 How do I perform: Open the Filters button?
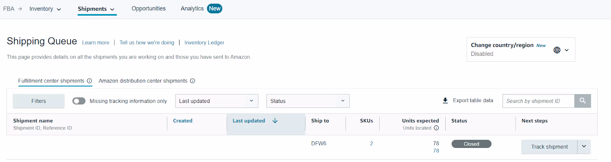coord(39,101)
